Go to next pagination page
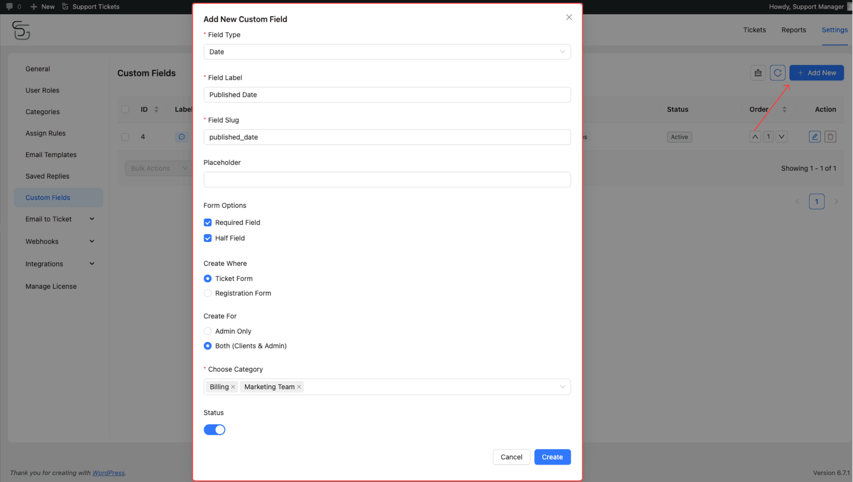The width and height of the screenshot is (853, 482). pos(836,201)
